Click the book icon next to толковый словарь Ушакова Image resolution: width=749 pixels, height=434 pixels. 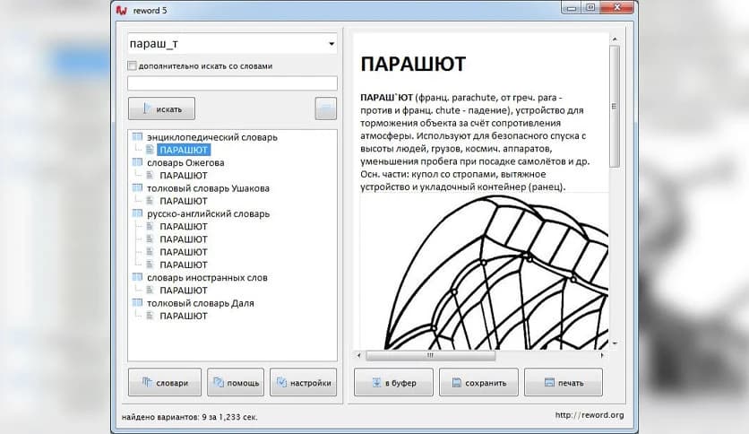(138, 187)
